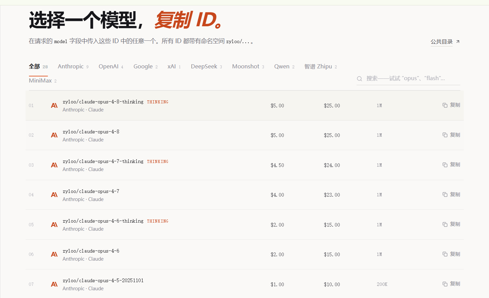Click the Anthropic logo beside zyloo/claude-opus-4-8
The height and width of the screenshot is (298, 489).
click(54, 135)
